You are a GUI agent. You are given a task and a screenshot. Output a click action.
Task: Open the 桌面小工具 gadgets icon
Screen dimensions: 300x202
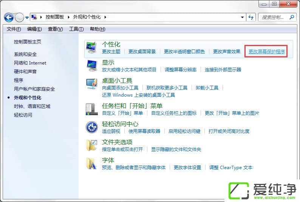[x=92, y=84]
